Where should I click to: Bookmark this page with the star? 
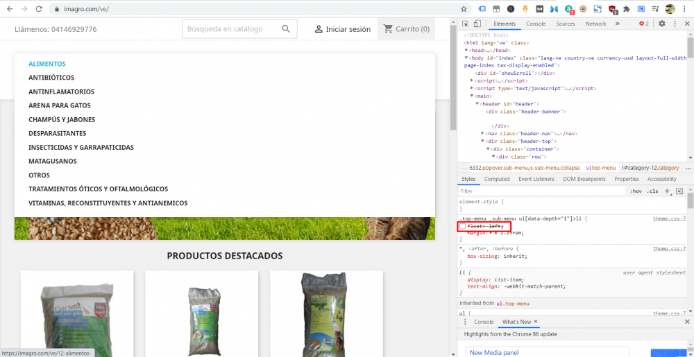click(464, 9)
